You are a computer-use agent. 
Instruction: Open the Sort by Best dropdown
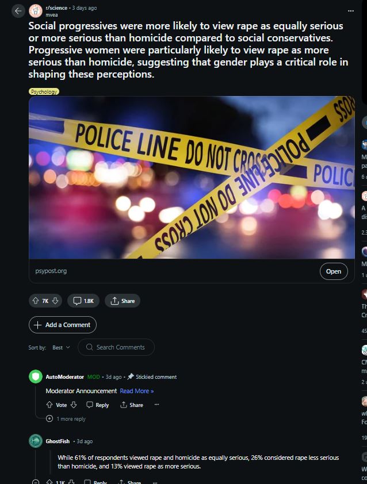point(61,348)
